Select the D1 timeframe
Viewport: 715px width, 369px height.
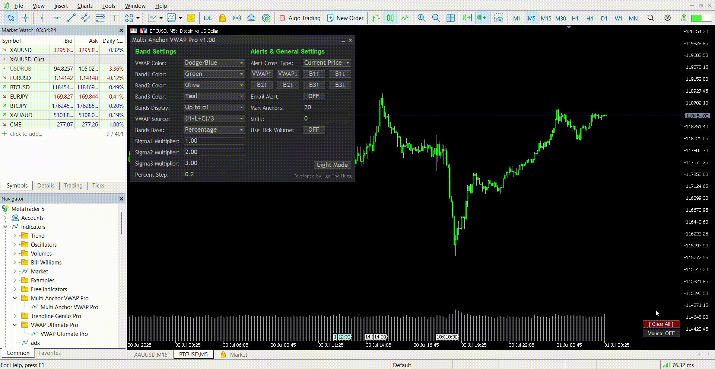point(604,18)
